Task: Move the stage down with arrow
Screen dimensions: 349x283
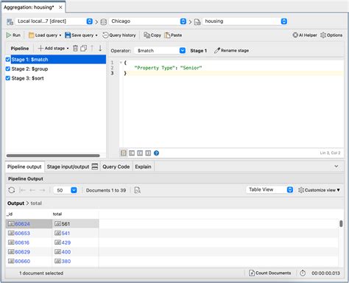Action: click(x=100, y=48)
